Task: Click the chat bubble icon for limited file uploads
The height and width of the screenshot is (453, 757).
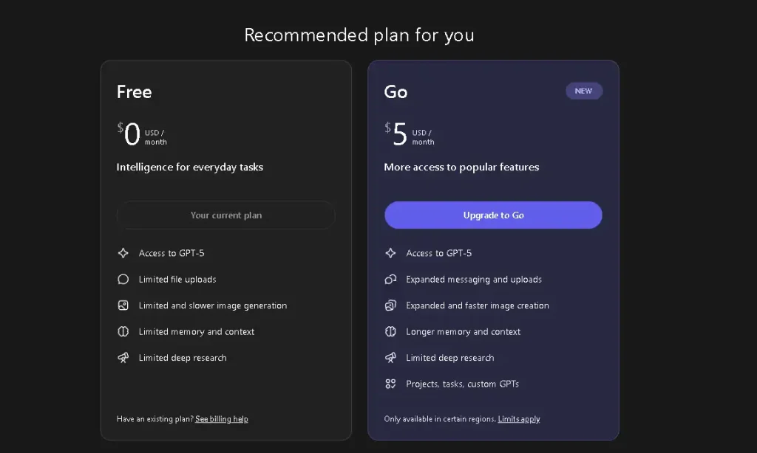Action: (123, 280)
